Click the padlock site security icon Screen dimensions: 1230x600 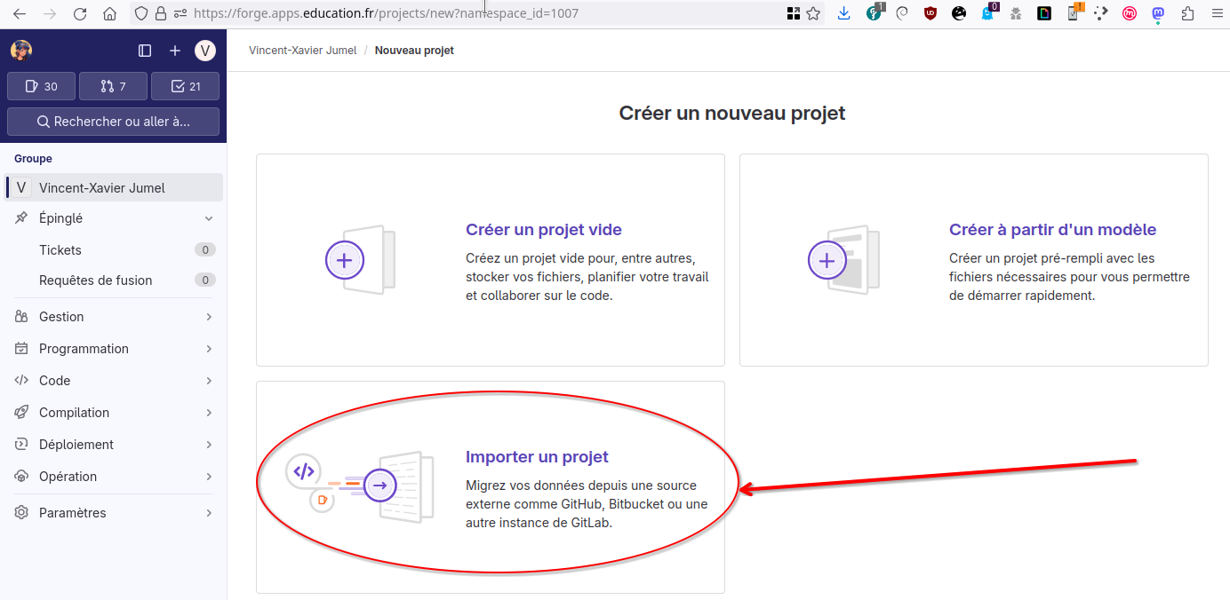click(161, 13)
